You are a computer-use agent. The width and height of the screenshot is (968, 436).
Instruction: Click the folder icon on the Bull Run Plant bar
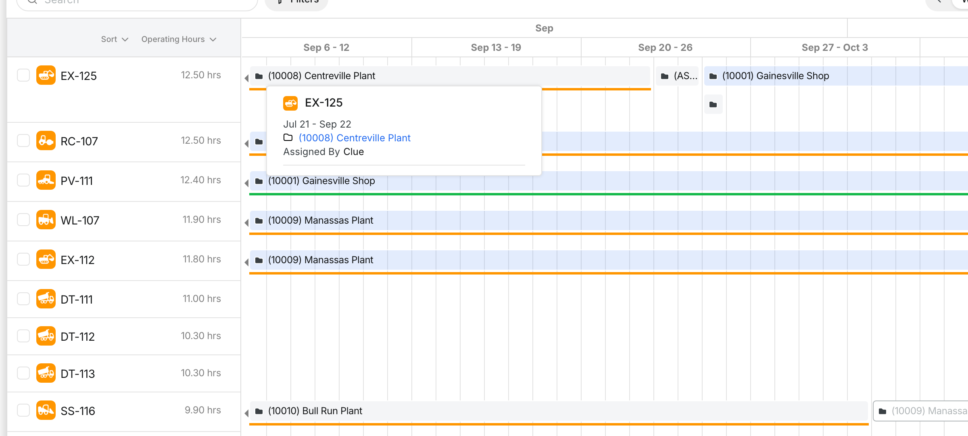point(259,411)
